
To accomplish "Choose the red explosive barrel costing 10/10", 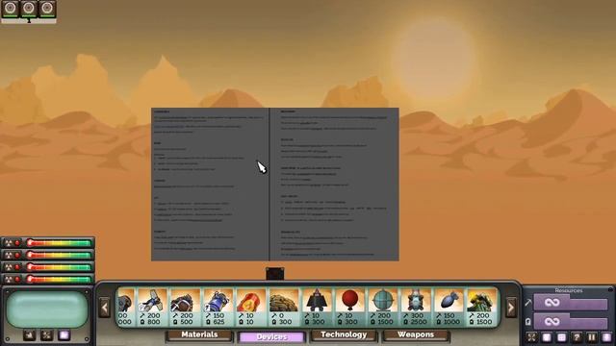I will 251,308.
